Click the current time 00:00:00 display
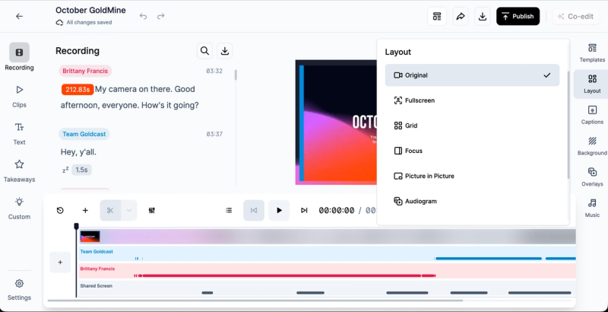 click(337, 210)
